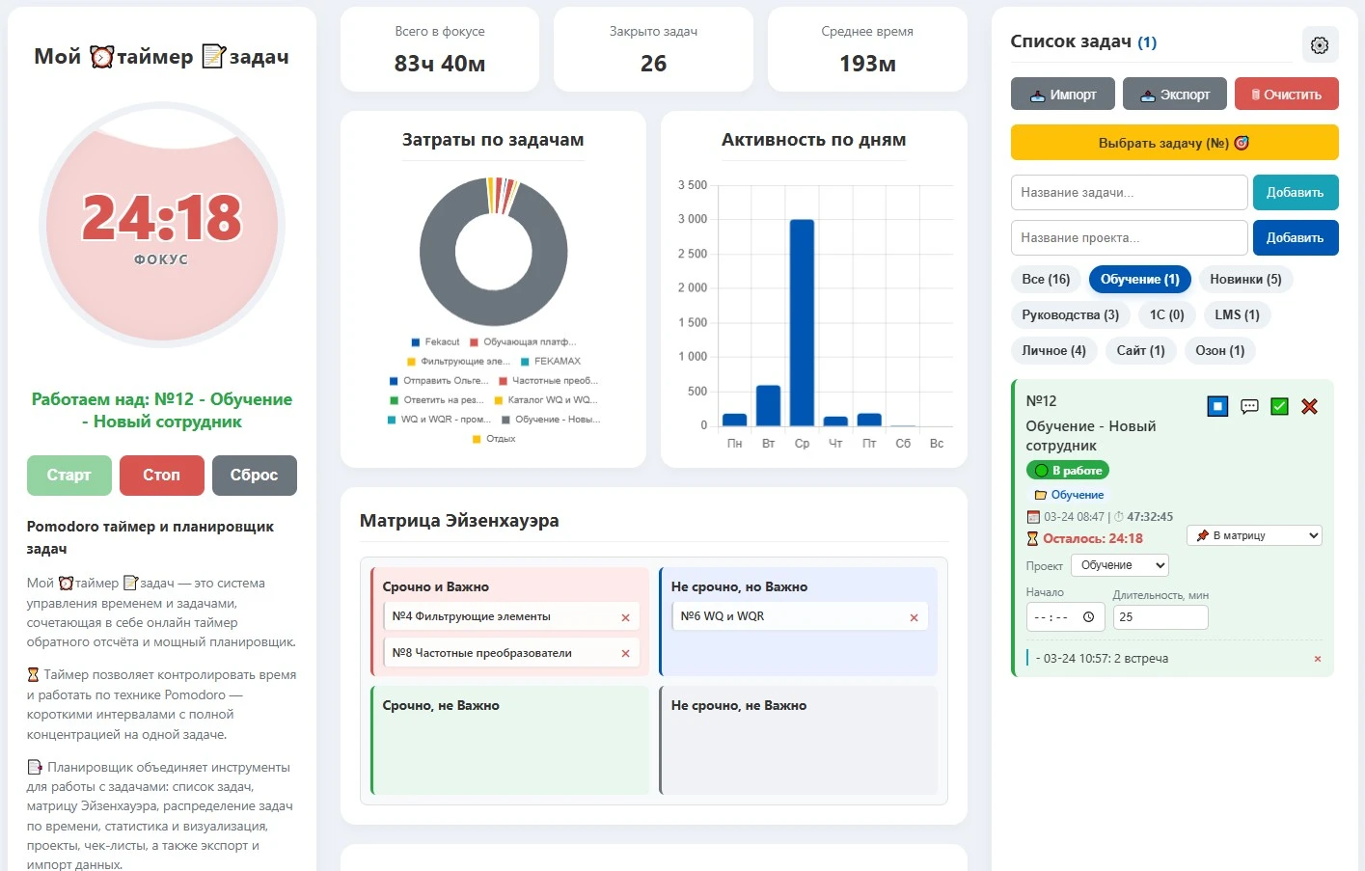1365x871 pixels.
Task: Focus the 'Название проекта' input field
Action: [x=1130, y=238]
